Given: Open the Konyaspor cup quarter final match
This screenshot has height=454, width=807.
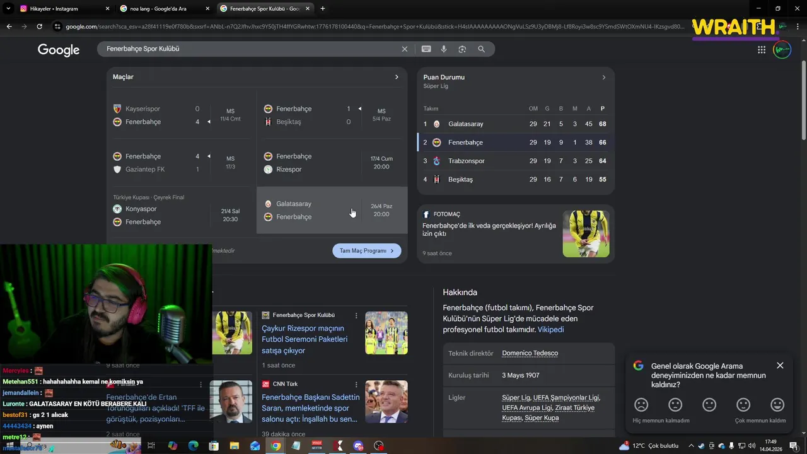Looking at the screenshot, I should pyautogui.click(x=181, y=210).
